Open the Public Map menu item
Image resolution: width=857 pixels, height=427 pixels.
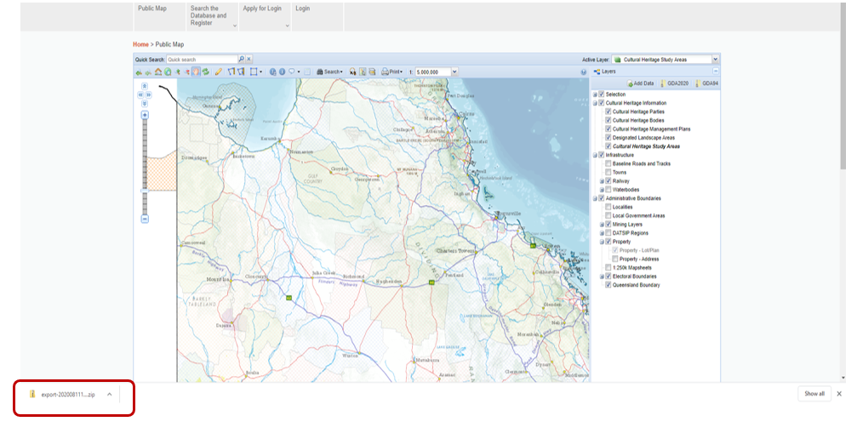[158, 16]
